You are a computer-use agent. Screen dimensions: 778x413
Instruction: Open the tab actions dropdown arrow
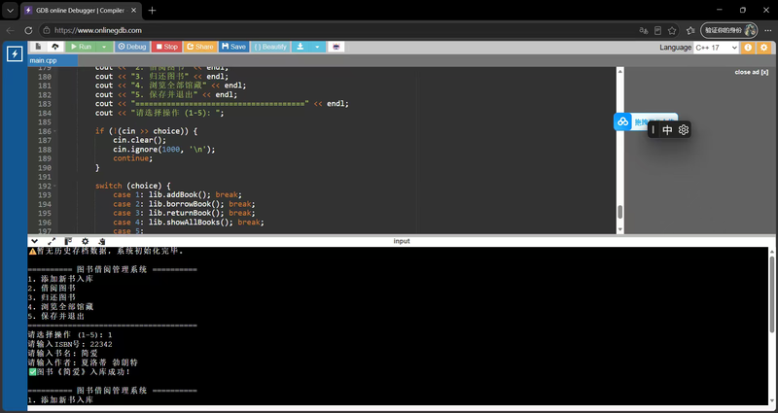10,11
